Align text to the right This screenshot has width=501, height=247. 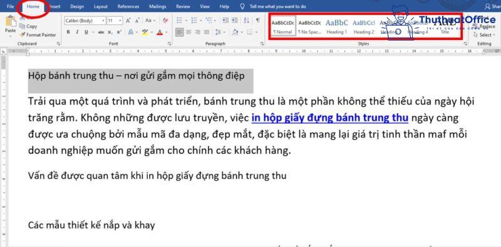pyautogui.click(x=197, y=33)
